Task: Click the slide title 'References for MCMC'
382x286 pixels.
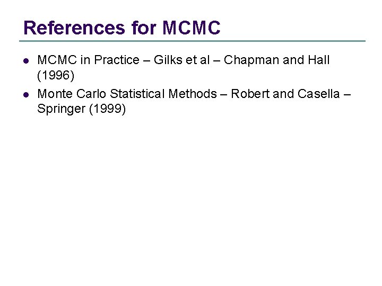Action: (x=122, y=28)
